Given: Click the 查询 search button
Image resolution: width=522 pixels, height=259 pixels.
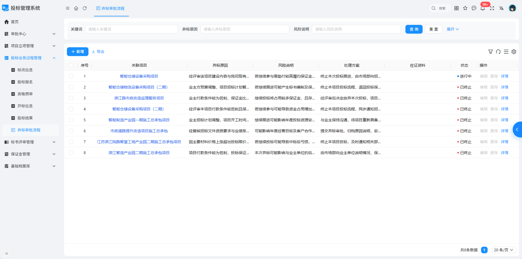Looking at the screenshot, I should click(x=414, y=29).
